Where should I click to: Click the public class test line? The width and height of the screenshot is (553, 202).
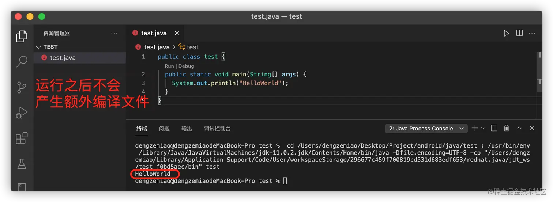coord(192,57)
